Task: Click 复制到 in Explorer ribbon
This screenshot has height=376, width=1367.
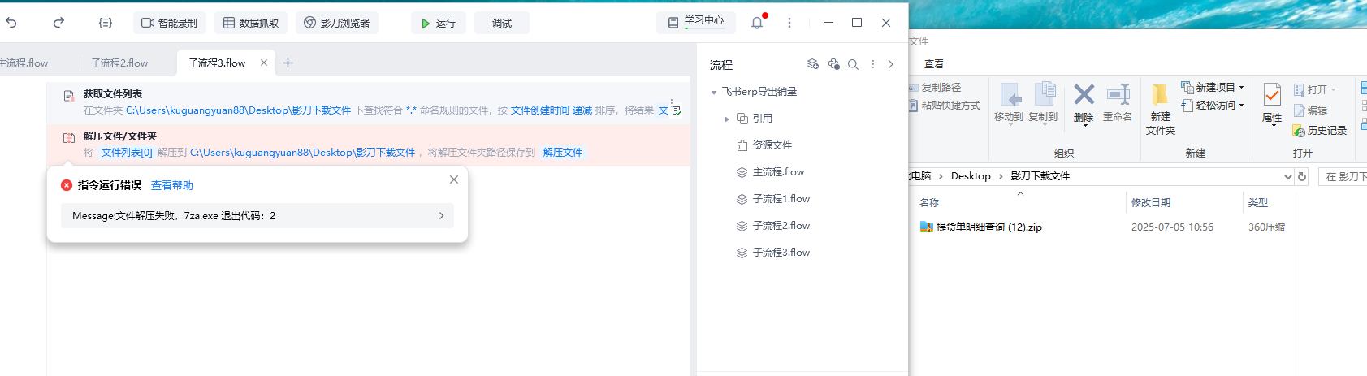Action: pyautogui.click(x=1043, y=102)
